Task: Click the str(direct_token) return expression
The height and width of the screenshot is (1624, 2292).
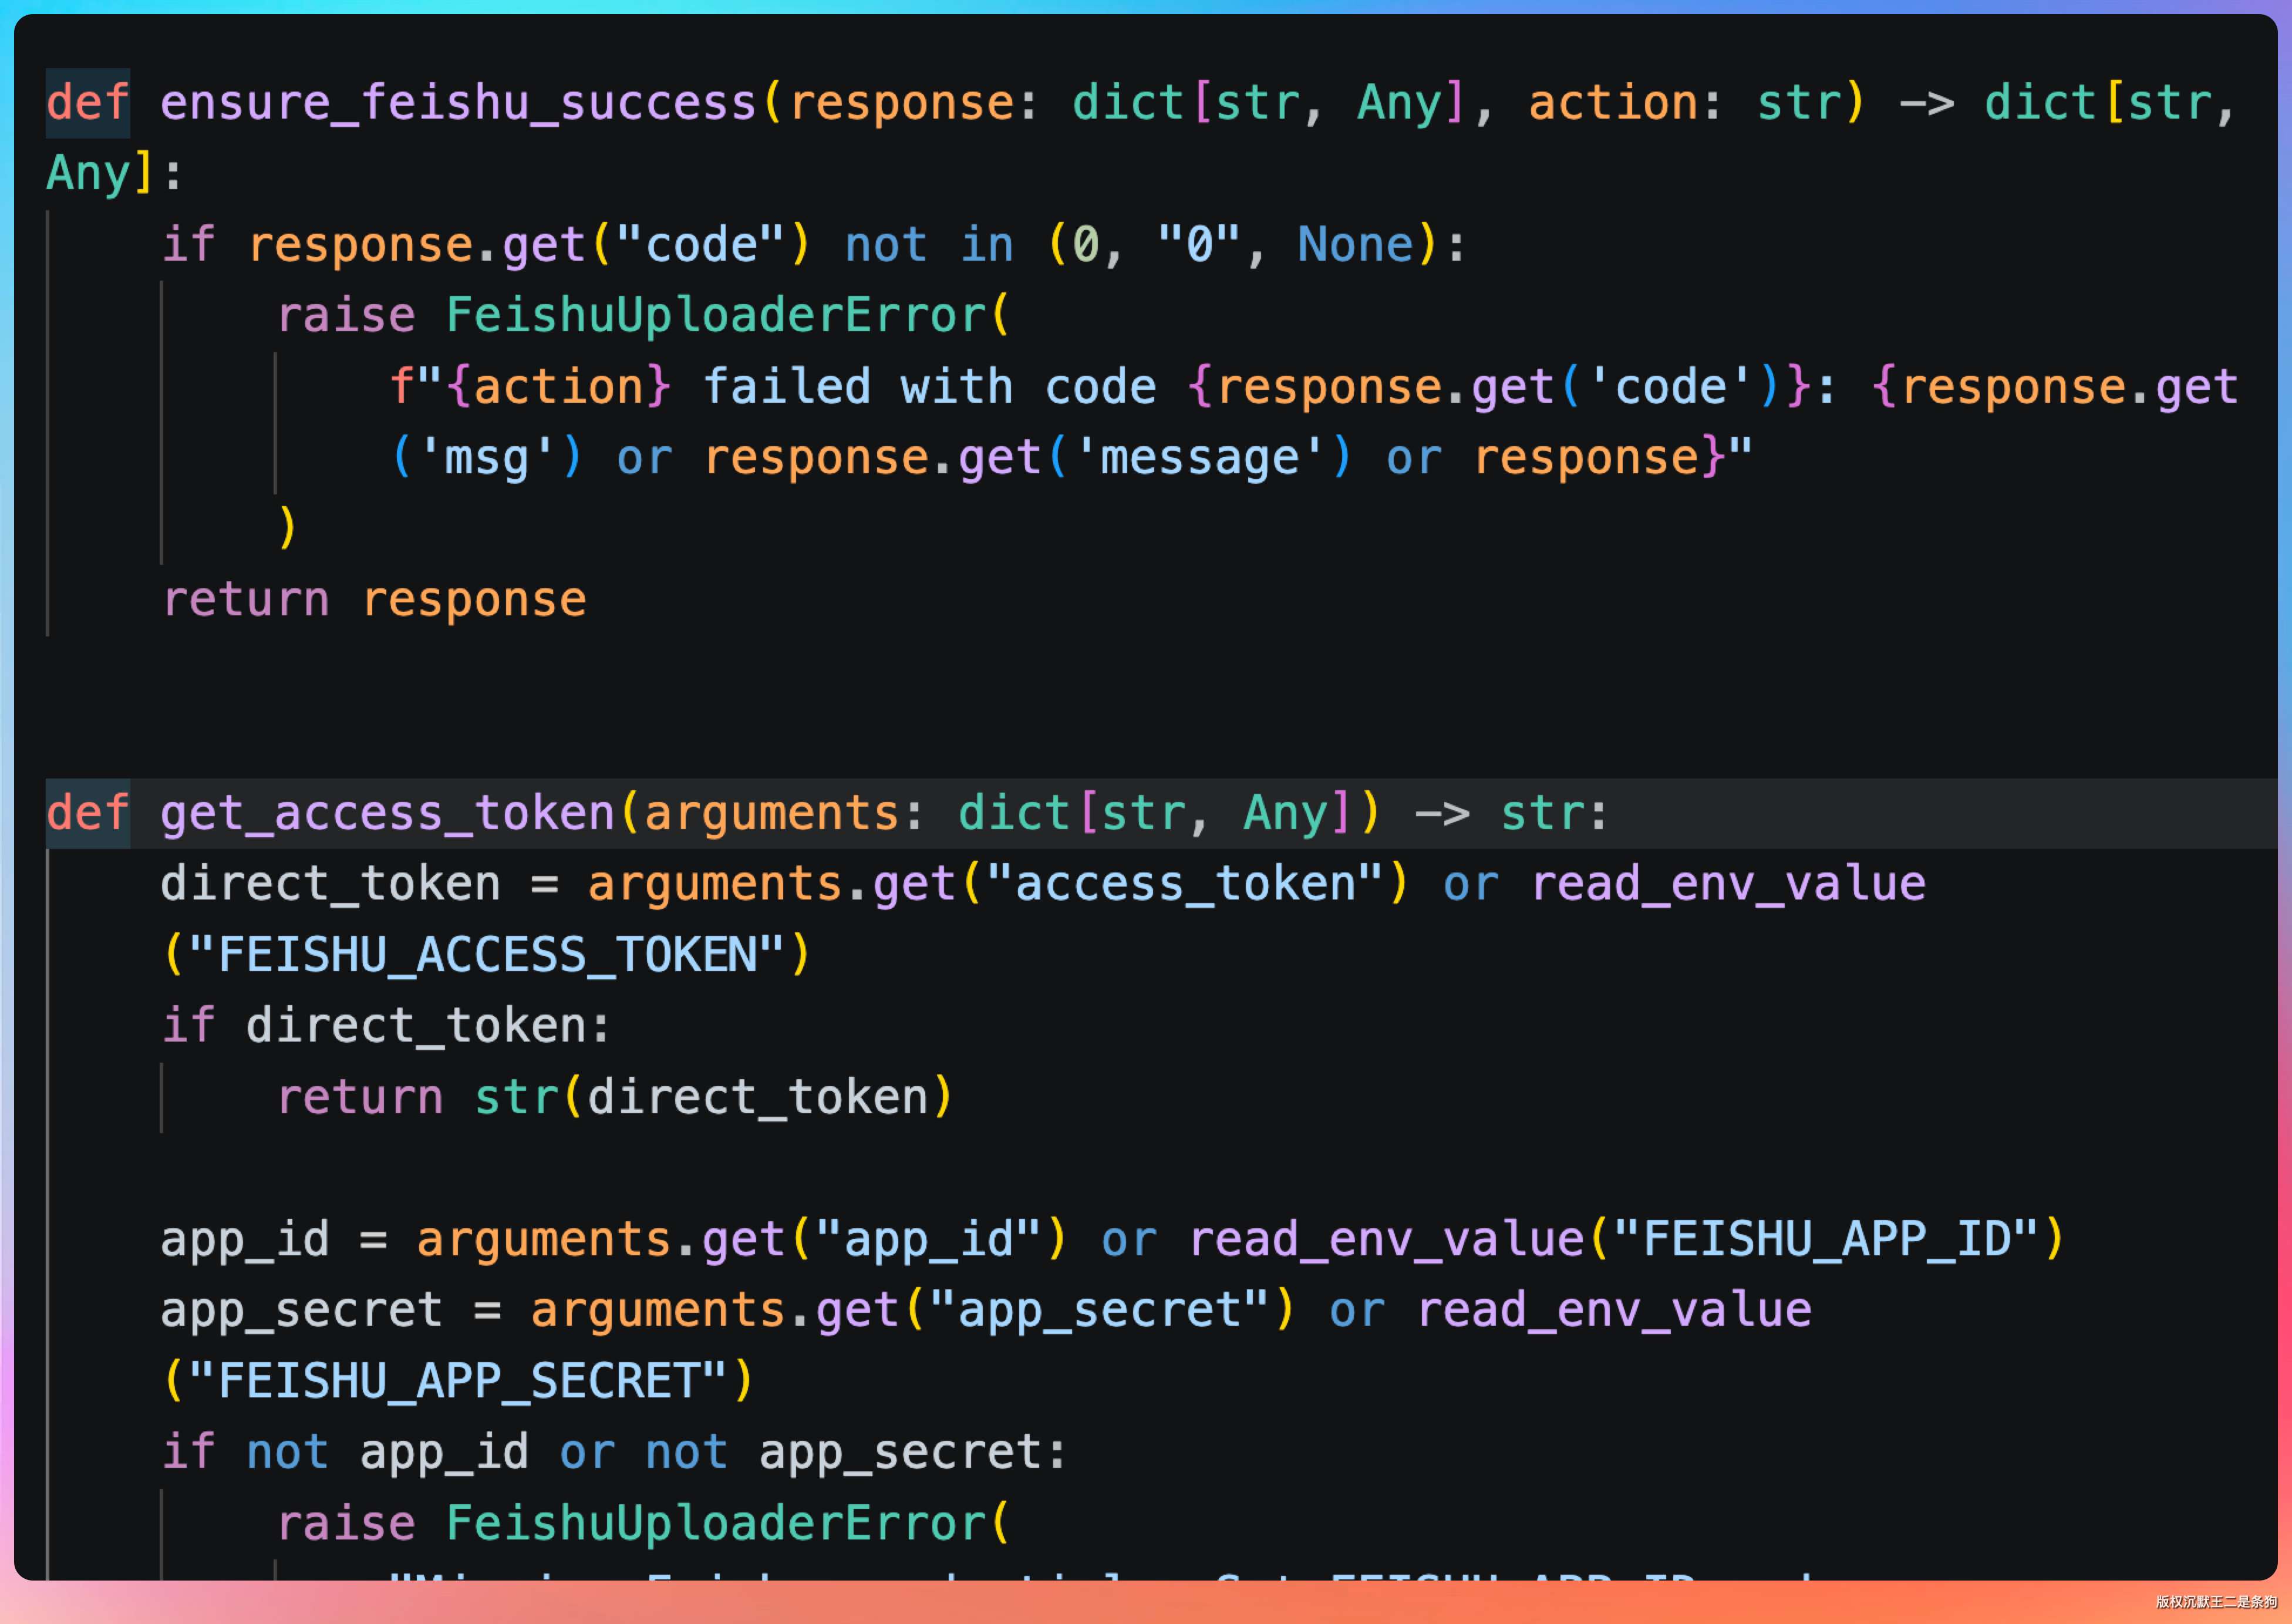Action: (713, 1097)
